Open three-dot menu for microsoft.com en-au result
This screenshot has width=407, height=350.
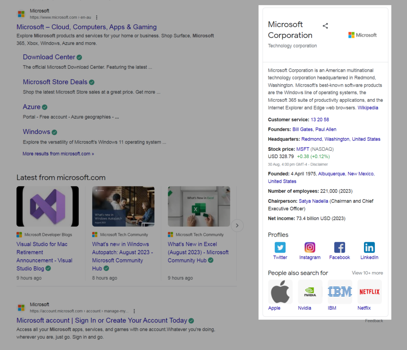[x=97, y=17]
